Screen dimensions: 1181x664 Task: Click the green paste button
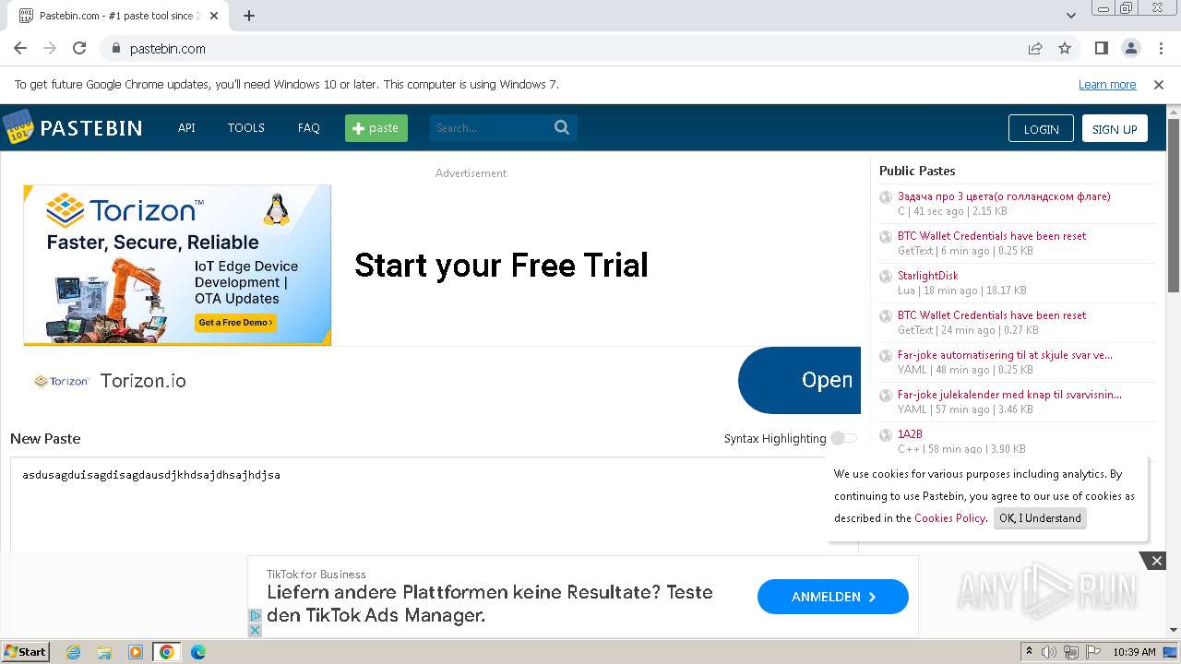pos(376,127)
